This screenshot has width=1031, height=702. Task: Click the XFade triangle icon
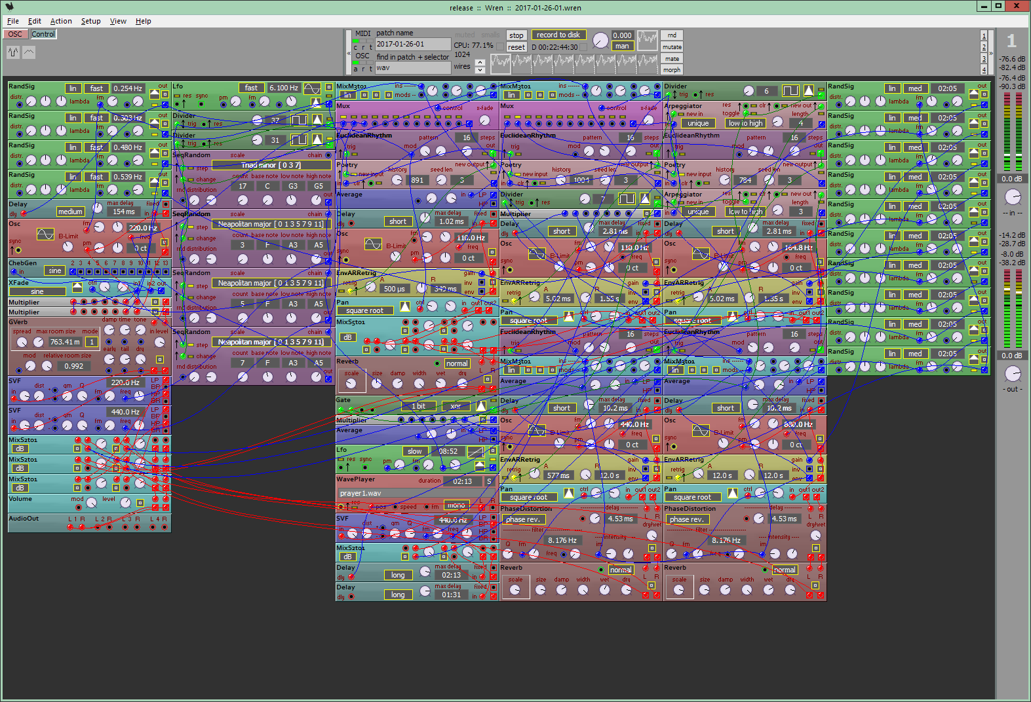tap(77, 287)
